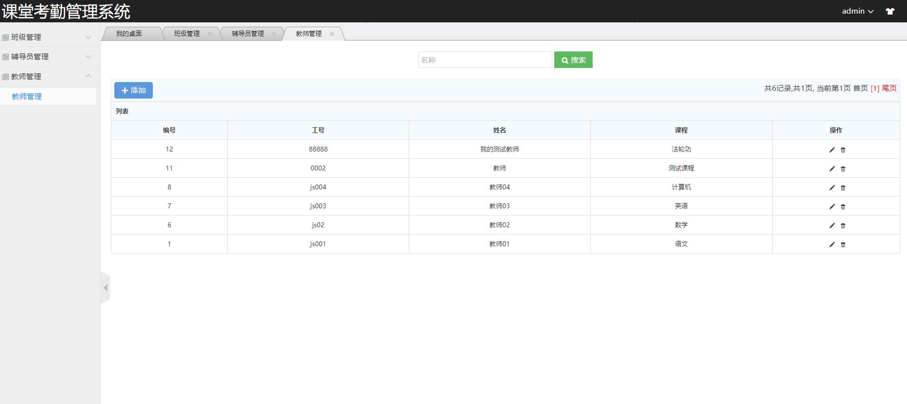The height and width of the screenshot is (404, 907).
Task: Open the admin user dropdown
Action: click(857, 11)
